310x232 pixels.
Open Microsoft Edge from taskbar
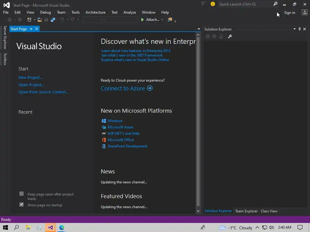(62, 227)
